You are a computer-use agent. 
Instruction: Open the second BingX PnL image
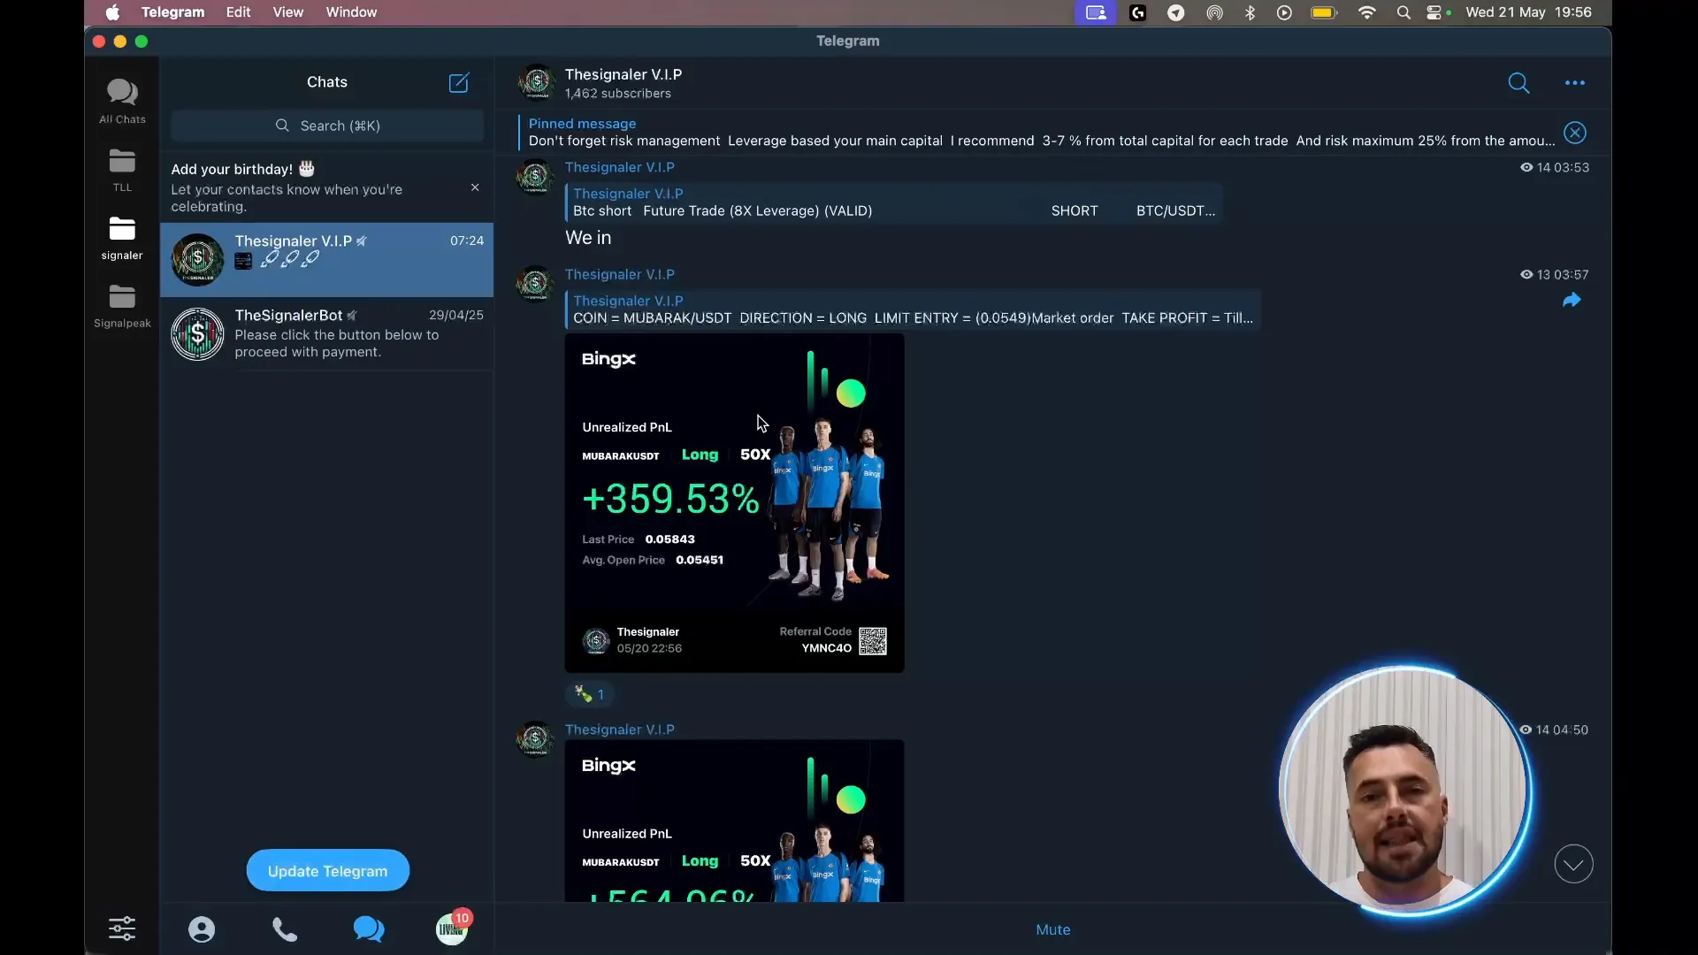734,821
